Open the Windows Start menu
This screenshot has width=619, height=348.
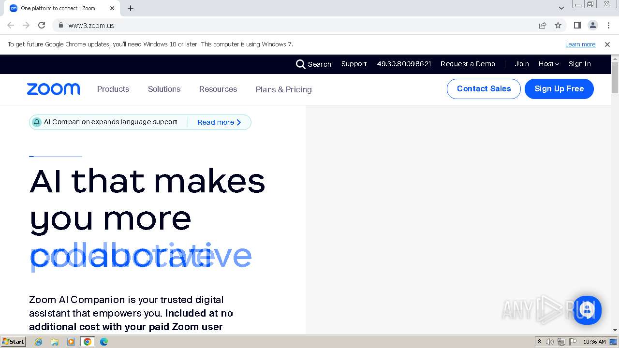coord(13,342)
